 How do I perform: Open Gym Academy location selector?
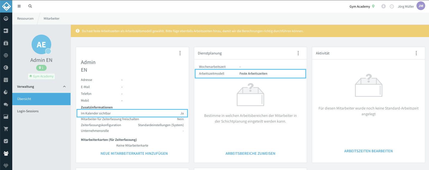click(x=362, y=6)
